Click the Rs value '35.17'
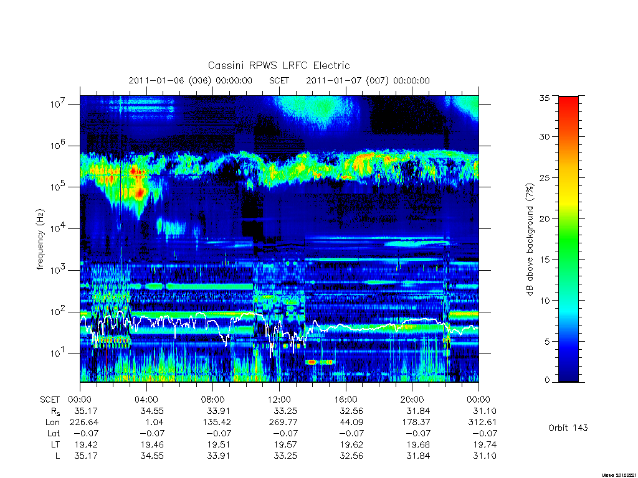 (86, 411)
